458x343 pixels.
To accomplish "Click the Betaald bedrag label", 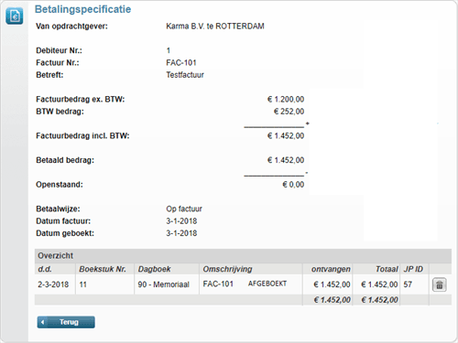I will [x=65, y=160].
